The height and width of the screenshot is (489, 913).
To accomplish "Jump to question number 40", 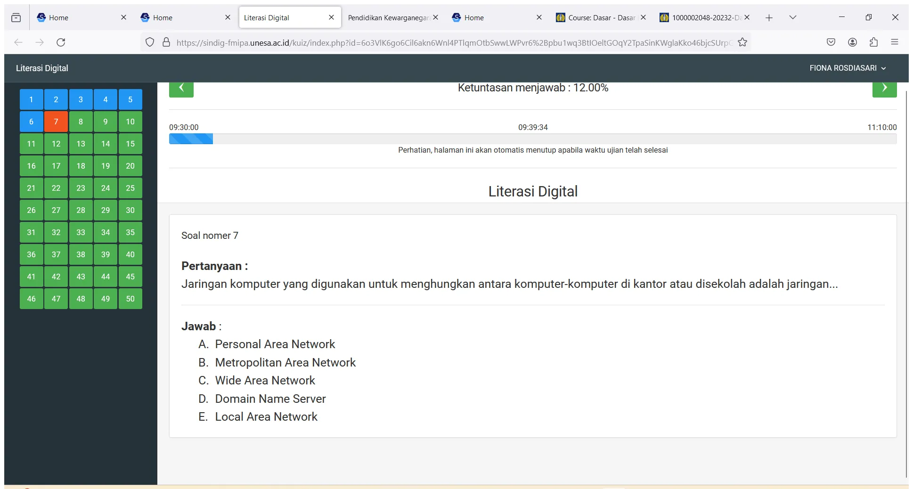I will click(130, 254).
